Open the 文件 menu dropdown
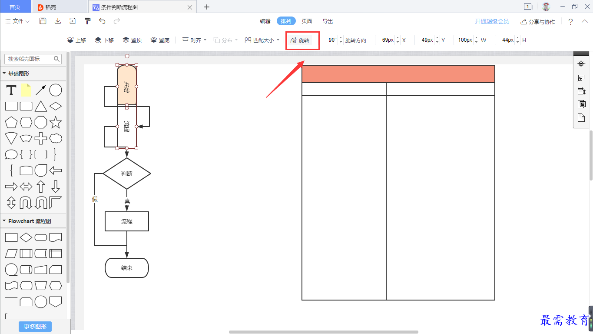593x334 pixels. 17,21
